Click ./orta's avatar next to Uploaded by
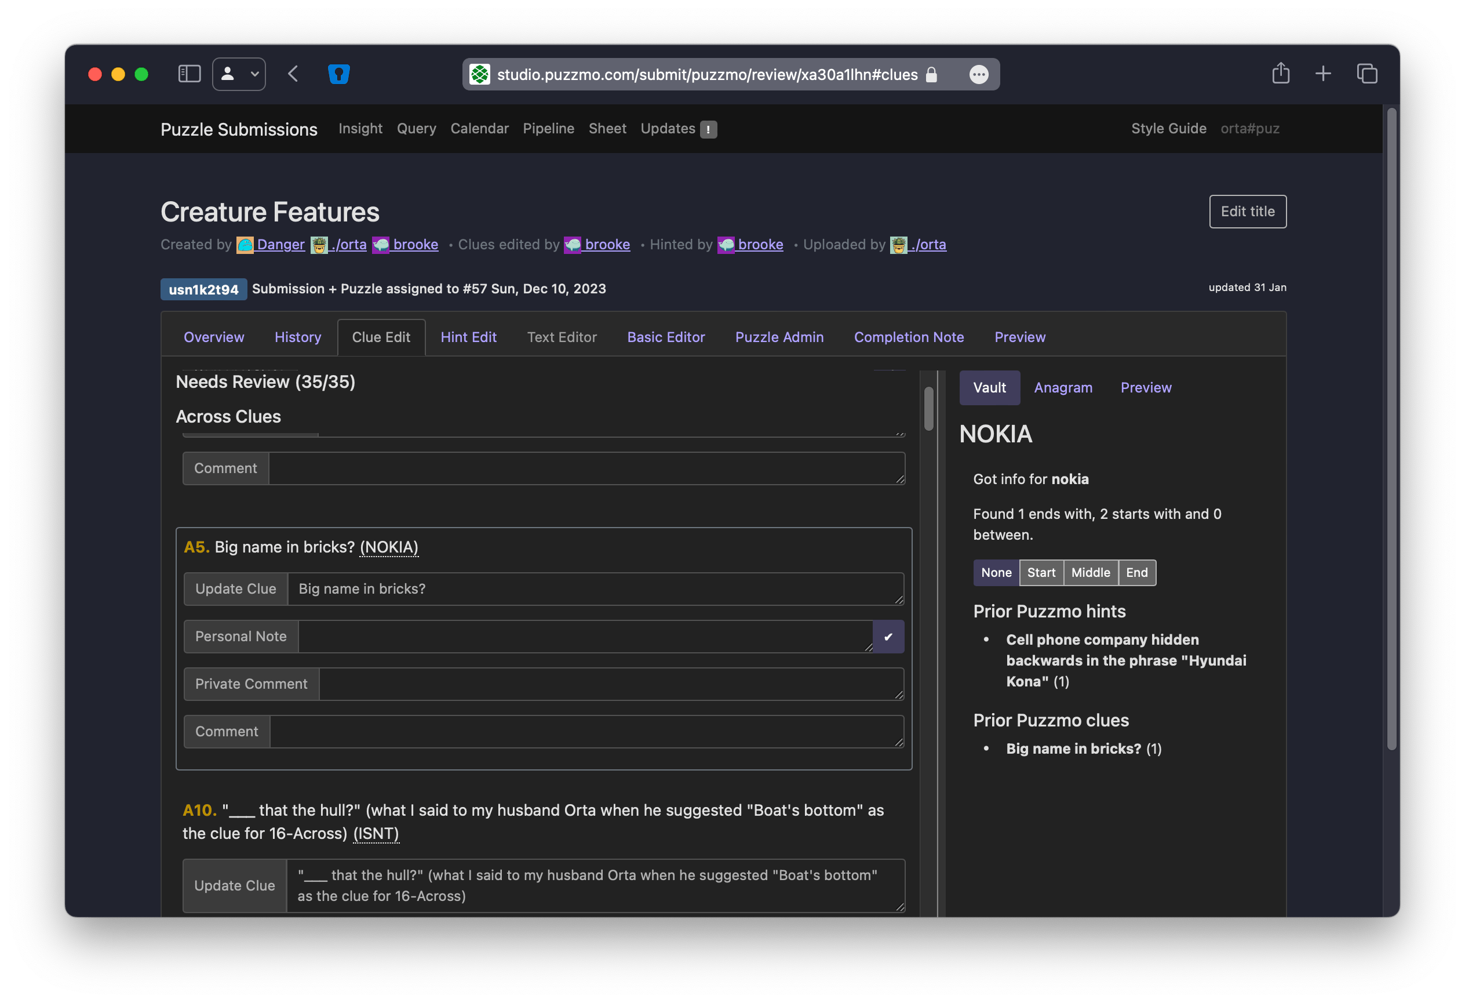1465x1003 pixels. point(898,245)
